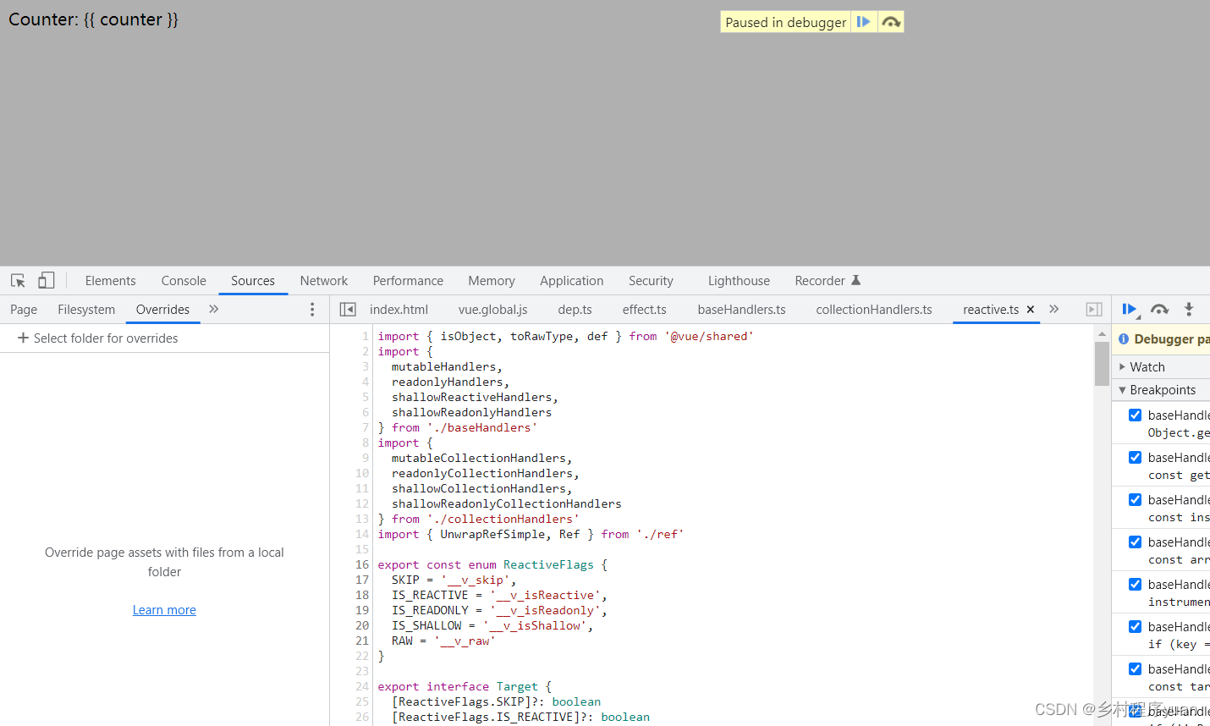This screenshot has height=726, width=1210.
Task: Uncheck the Object.ge breakpoint checkbox
Action: coord(1136,415)
